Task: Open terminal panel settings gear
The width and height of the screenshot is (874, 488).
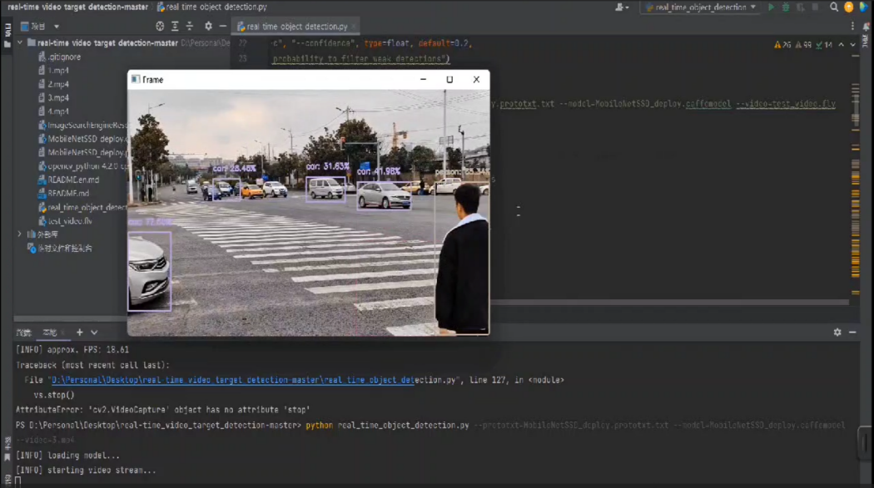Action: [837, 333]
